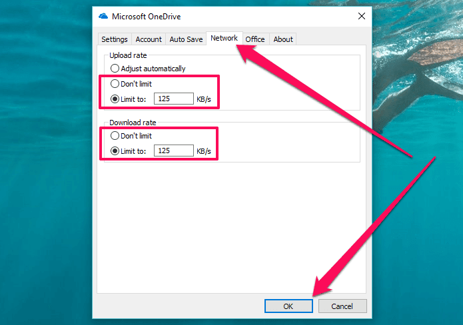Choose Don't limit under Download rate
The width and height of the screenshot is (463, 325).
(x=131, y=136)
